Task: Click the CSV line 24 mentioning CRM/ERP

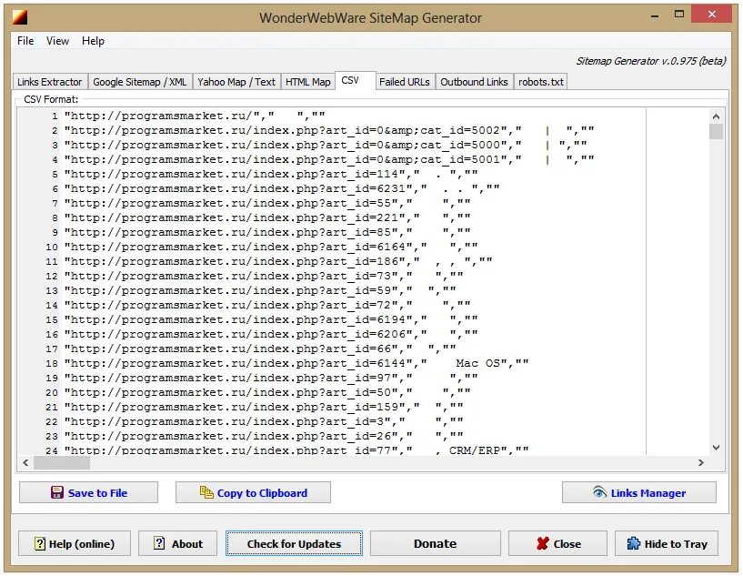Action: pyautogui.click(x=296, y=450)
